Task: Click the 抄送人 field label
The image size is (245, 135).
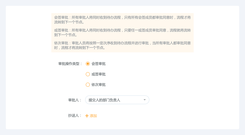Action: coord(75,116)
